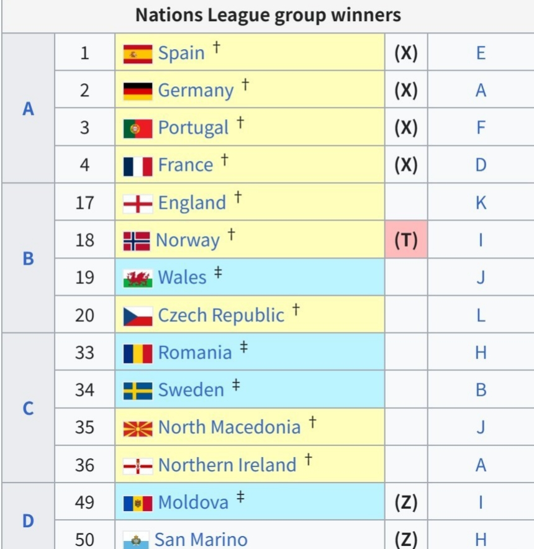Open the France team link
Image resolution: width=534 pixels, height=549 pixels.
(186, 165)
